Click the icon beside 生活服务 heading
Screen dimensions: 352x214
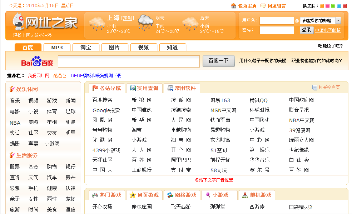pos(12,155)
